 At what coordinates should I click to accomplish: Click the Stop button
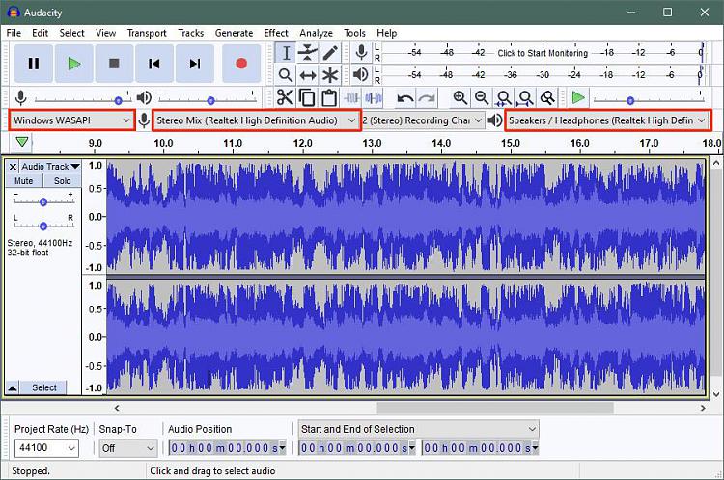(x=114, y=64)
